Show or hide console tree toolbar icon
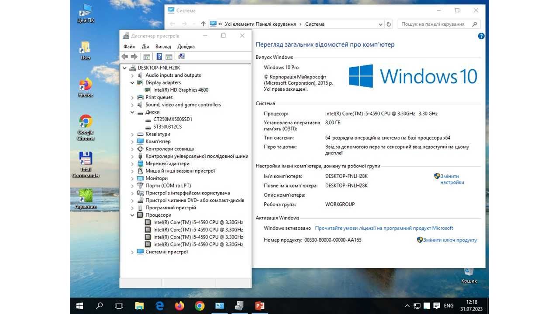559x314 pixels. coord(147,57)
